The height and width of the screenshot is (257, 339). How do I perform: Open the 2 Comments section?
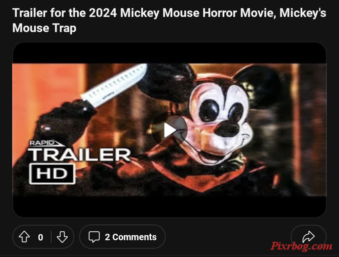click(122, 237)
